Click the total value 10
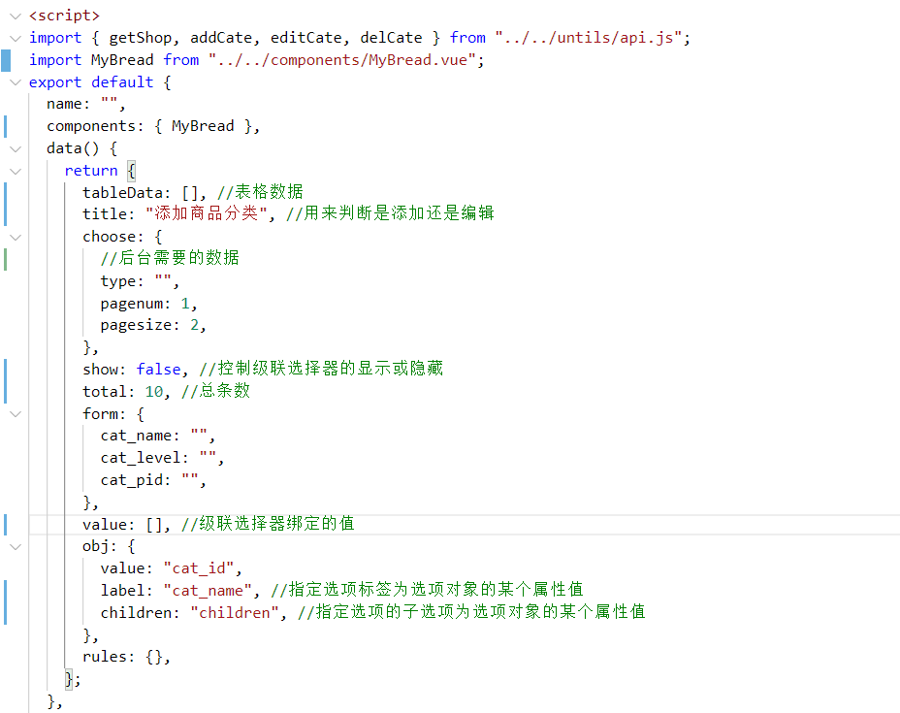This screenshot has width=900, height=713. coord(154,392)
